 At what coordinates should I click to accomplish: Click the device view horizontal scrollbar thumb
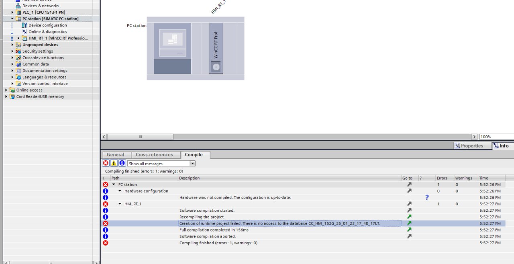click(141, 137)
